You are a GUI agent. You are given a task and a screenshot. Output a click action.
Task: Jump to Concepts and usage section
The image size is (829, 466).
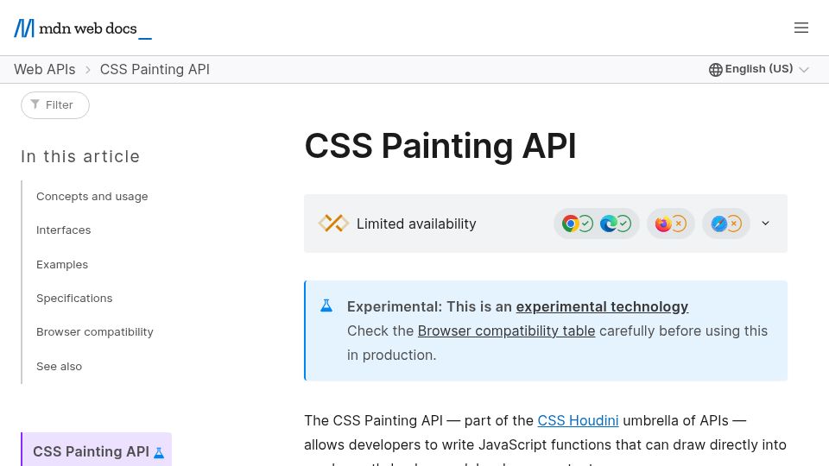(x=92, y=197)
